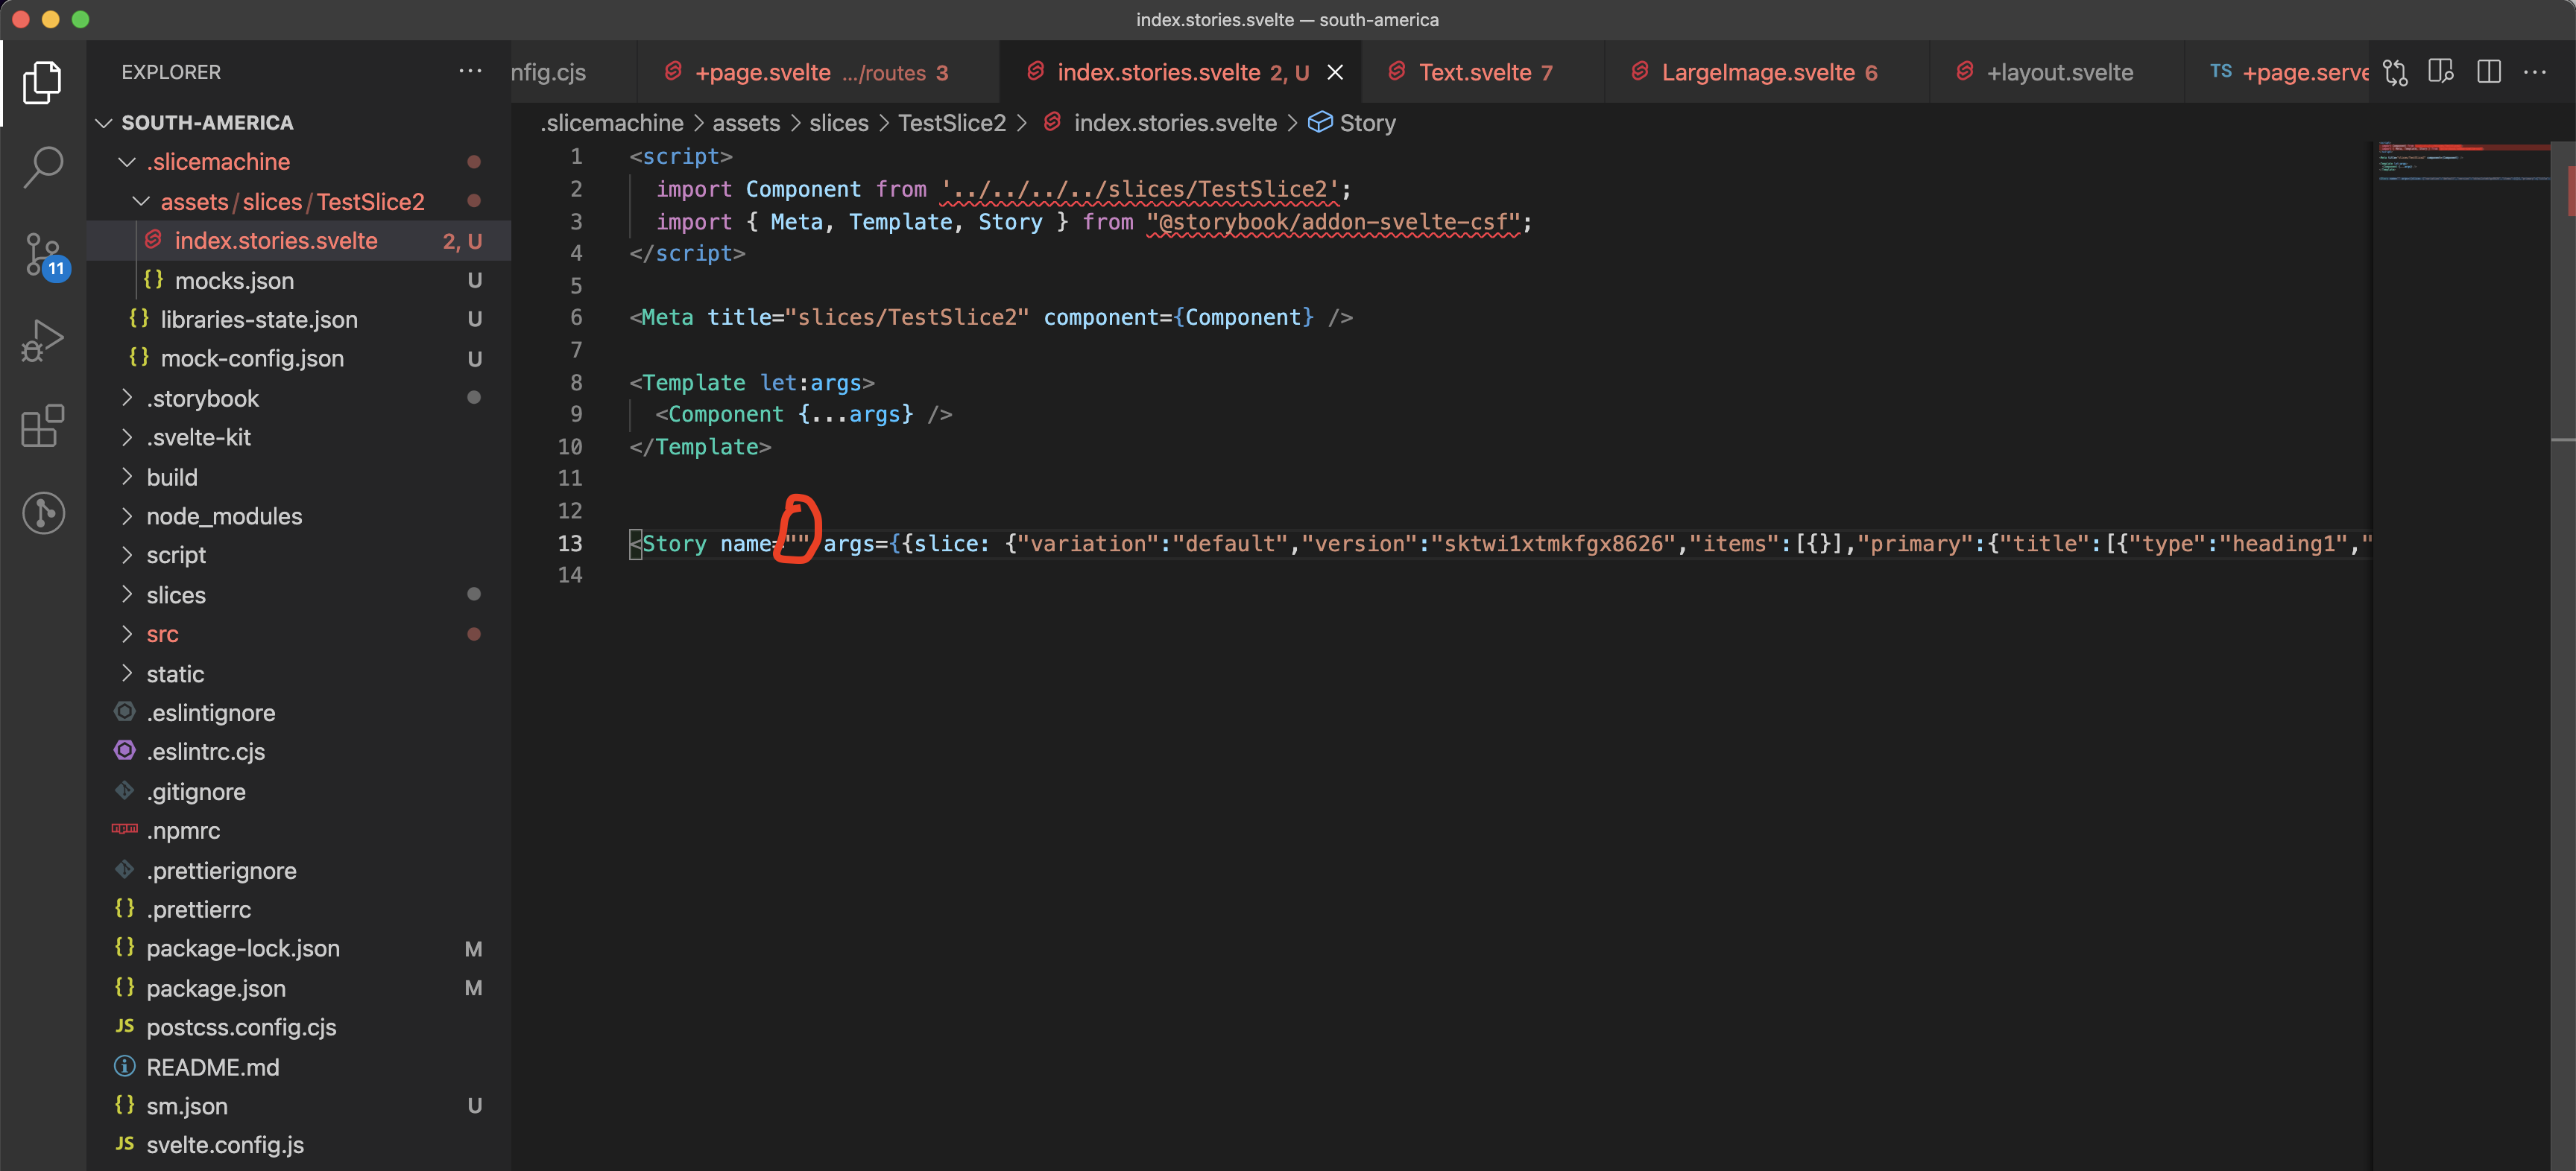Open the Extensions view
Image resolution: width=2576 pixels, height=1171 pixels.
(42, 427)
